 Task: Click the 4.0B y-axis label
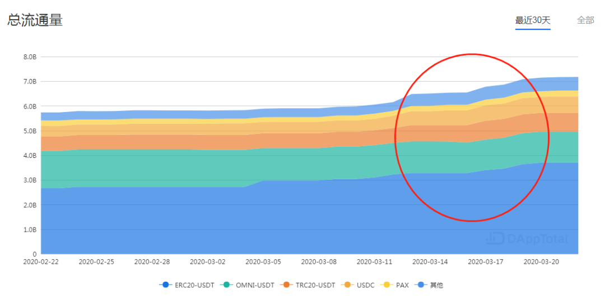click(x=30, y=156)
